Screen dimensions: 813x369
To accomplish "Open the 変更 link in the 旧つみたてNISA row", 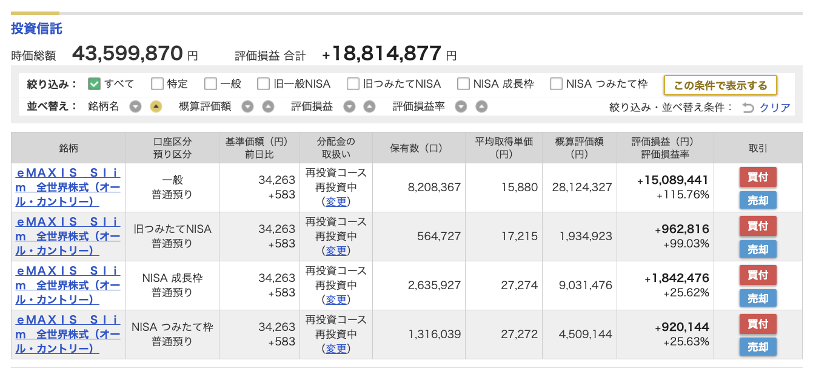I will [x=337, y=250].
